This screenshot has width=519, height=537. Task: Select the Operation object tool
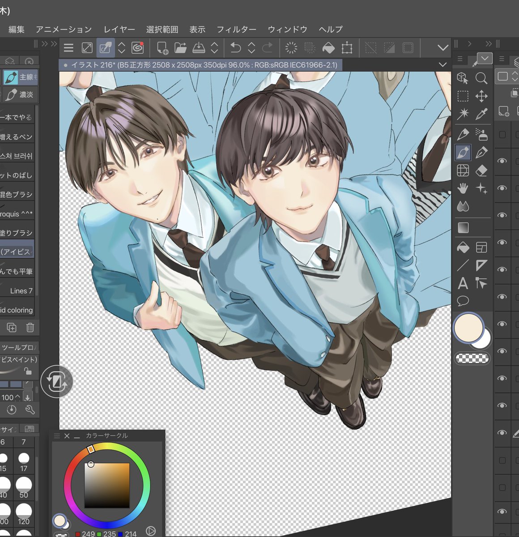pyautogui.click(x=463, y=78)
